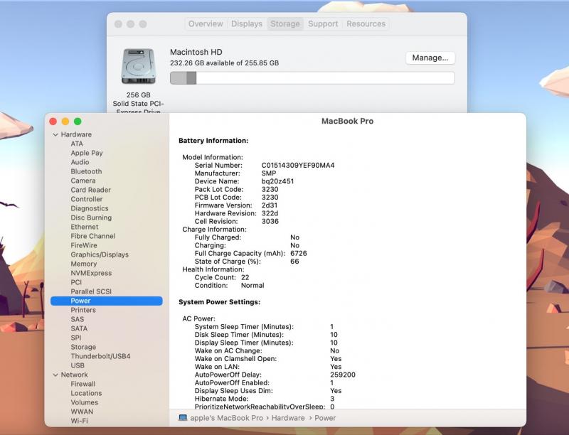This screenshot has width=569, height=435.
Task: Select Audio in the Hardware list
Action: coord(80,162)
